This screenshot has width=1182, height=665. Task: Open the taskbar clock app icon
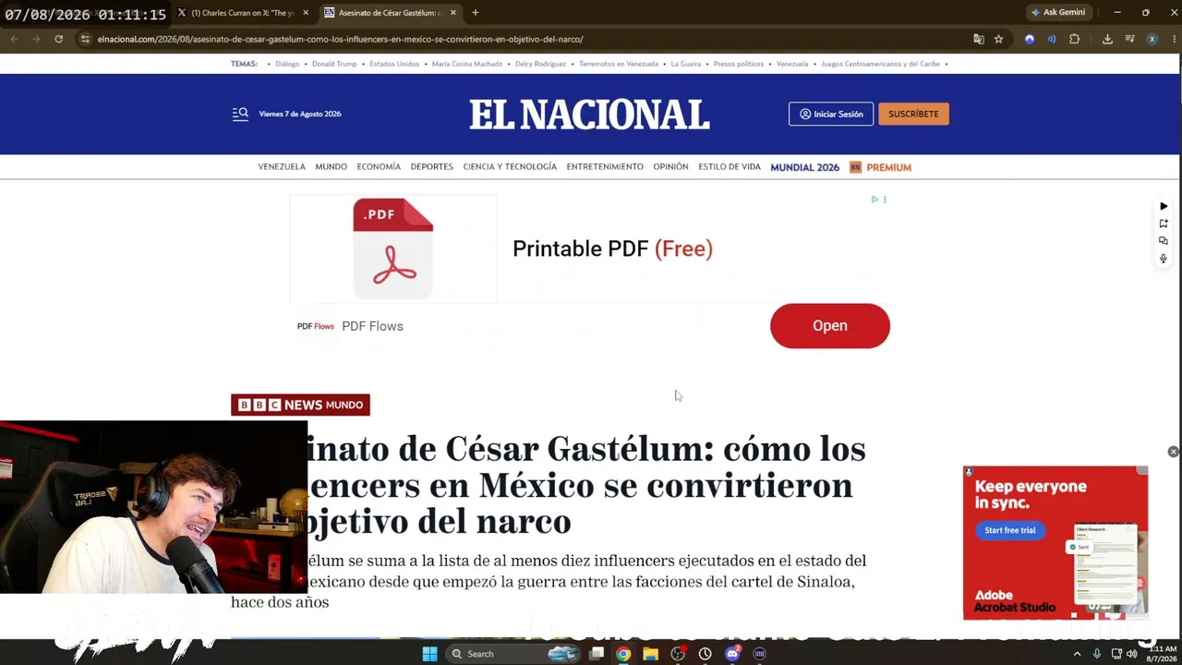click(705, 654)
